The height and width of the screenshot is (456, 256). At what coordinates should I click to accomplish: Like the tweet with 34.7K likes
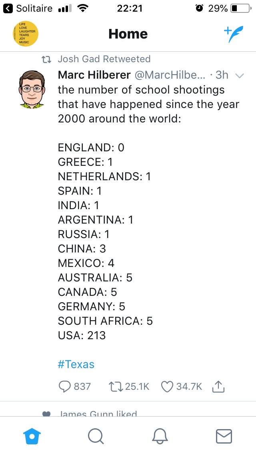point(182,387)
